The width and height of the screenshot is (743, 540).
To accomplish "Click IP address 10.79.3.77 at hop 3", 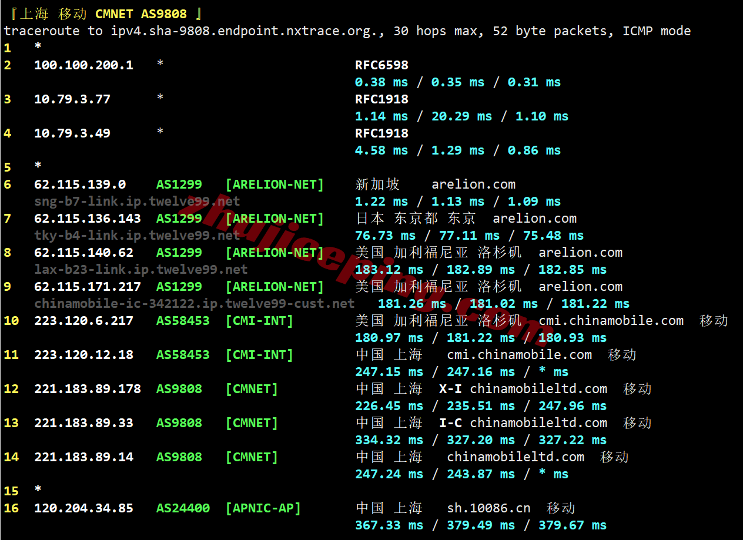I will coord(72,99).
